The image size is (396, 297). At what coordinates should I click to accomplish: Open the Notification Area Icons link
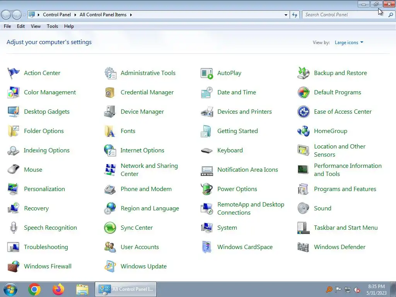247,170
